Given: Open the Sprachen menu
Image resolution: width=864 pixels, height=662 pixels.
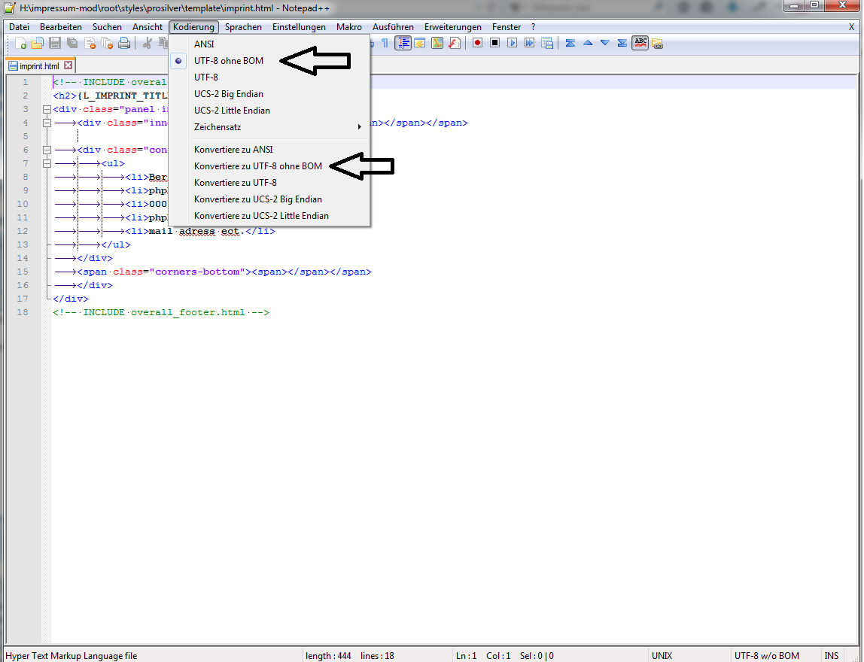Looking at the screenshot, I should tap(243, 27).
